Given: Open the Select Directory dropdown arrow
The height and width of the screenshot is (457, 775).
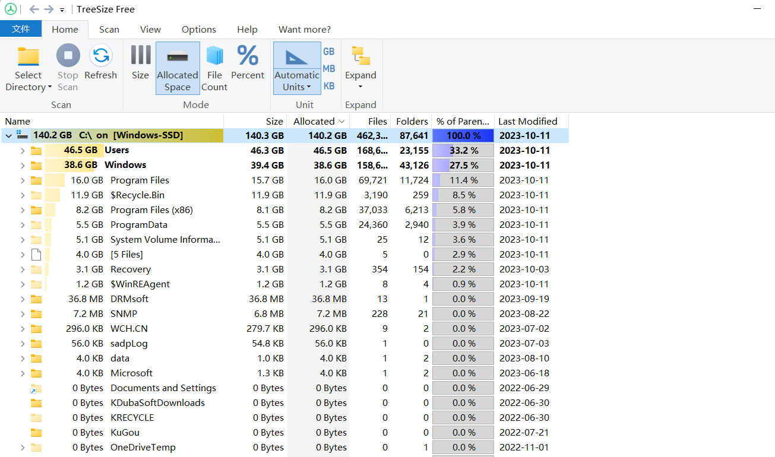Looking at the screenshot, I should (50, 87).
